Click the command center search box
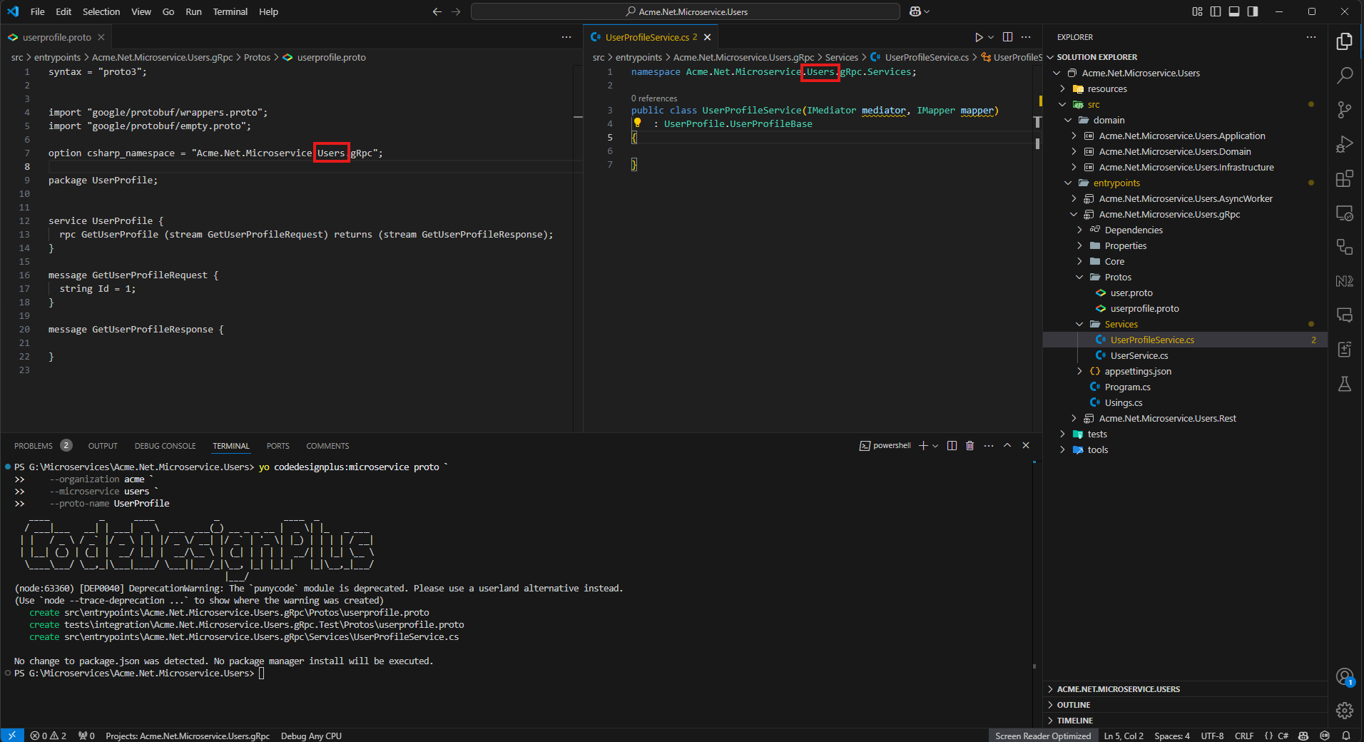Image resolution: width=1364 pixels, height=742 pixels. [686, 11]
